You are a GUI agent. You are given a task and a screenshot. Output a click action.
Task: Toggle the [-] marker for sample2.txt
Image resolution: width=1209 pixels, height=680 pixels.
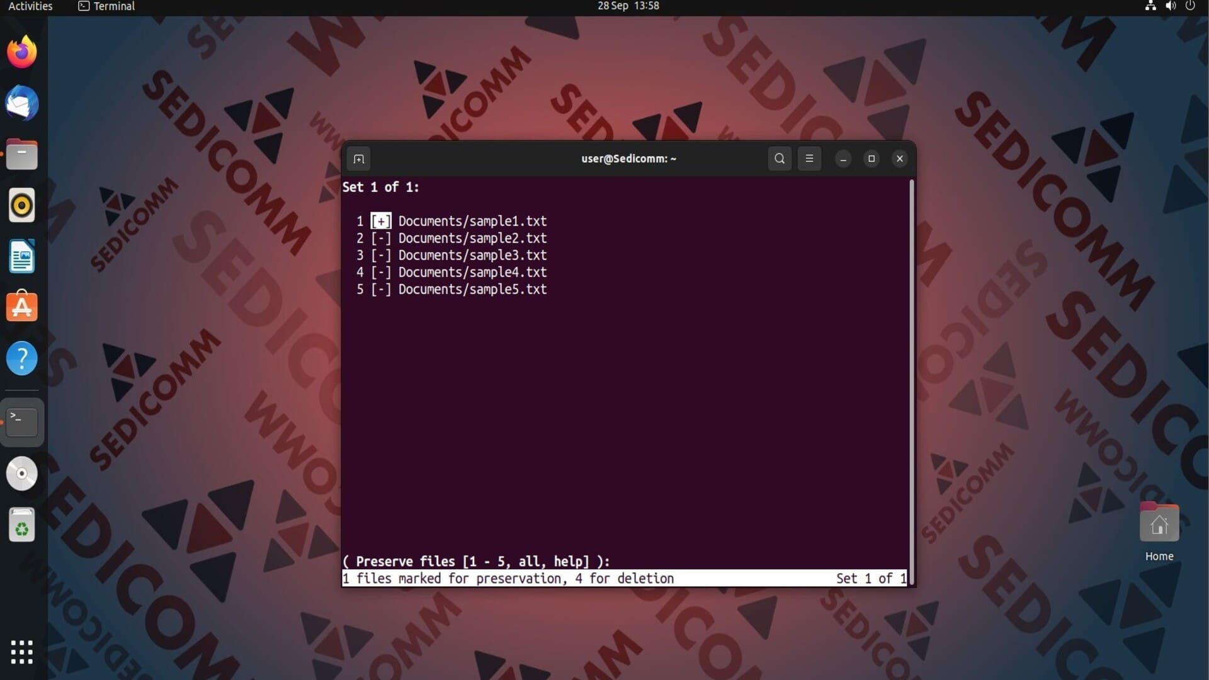click(x=381, y=238)
